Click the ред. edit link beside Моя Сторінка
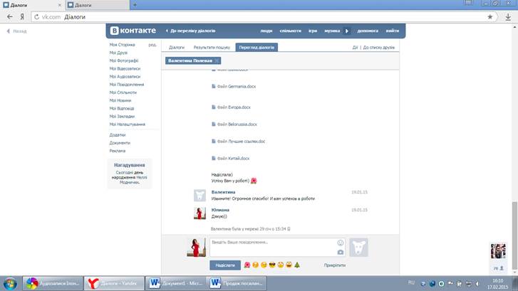518x291 pixels. point(152,45)
